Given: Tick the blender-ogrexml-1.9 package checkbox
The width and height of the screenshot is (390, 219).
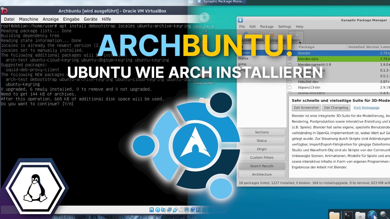Looking at the screenshot, I should coord(289,64).
